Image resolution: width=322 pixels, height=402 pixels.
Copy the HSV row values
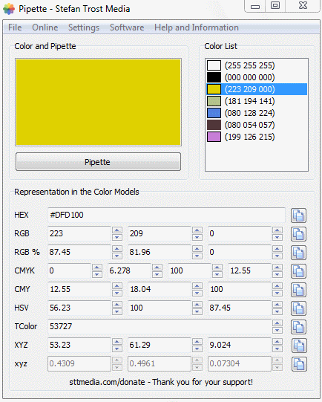click(298, 308)
